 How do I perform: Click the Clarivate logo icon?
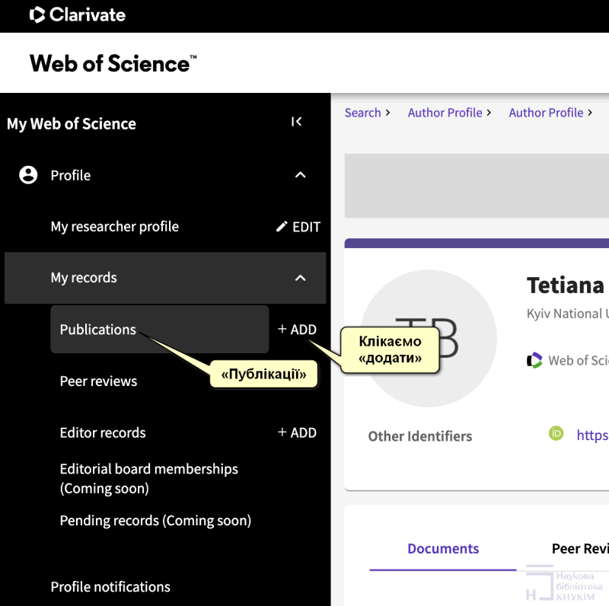click(37, 14)
